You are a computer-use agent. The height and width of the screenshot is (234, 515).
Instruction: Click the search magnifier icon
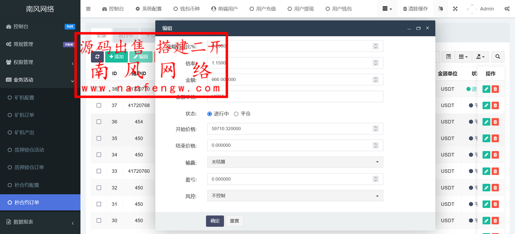[x=498, y=57]
